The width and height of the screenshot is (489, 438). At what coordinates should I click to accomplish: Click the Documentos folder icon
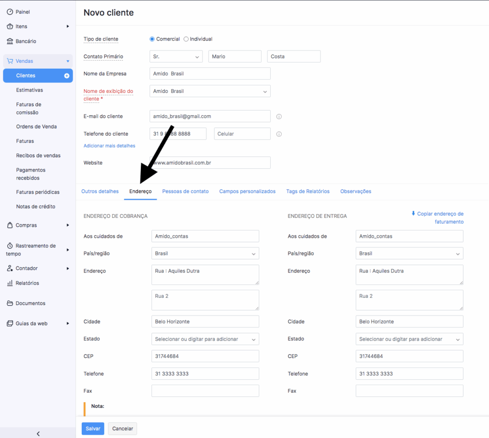point(10,303)
